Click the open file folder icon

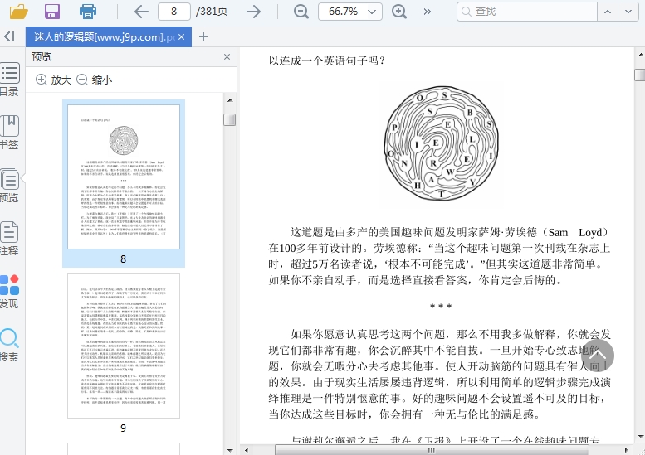[x=17, y=12]
